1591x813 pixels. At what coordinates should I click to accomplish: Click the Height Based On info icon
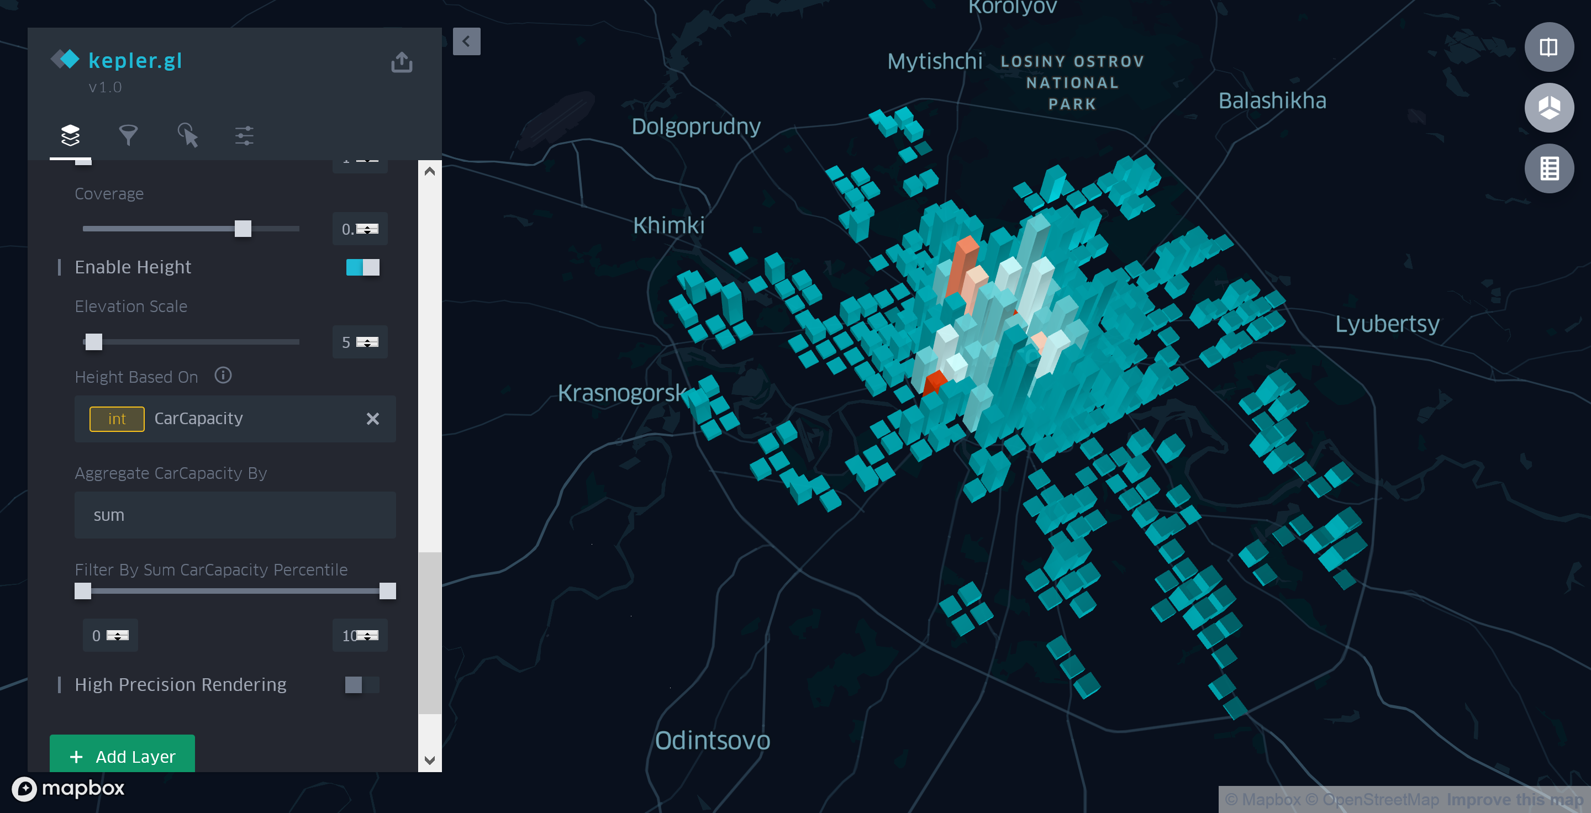coord(223,376)
